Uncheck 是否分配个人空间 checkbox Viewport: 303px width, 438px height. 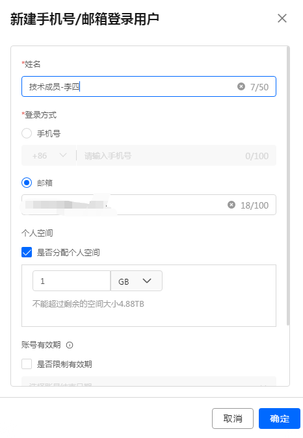[27, 252]
